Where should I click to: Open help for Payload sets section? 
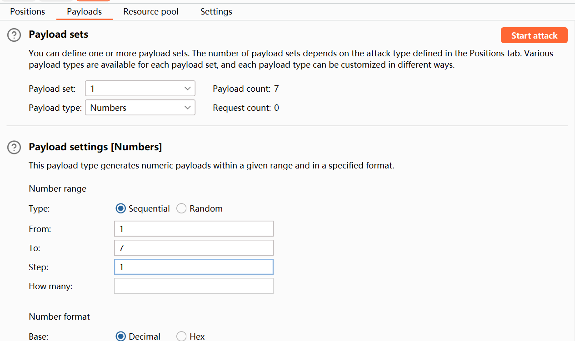pos(15,35)
